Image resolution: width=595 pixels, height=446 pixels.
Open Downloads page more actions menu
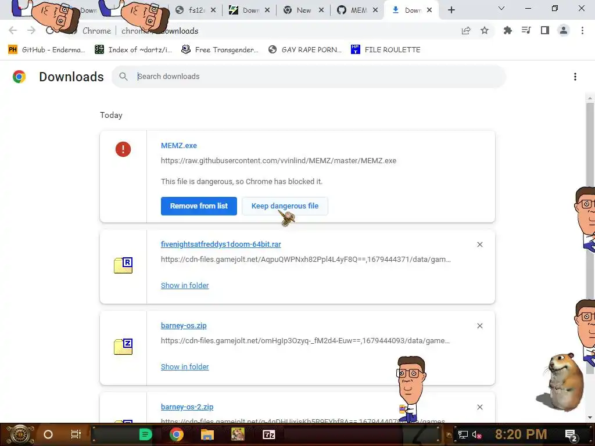tap(575, 77)
